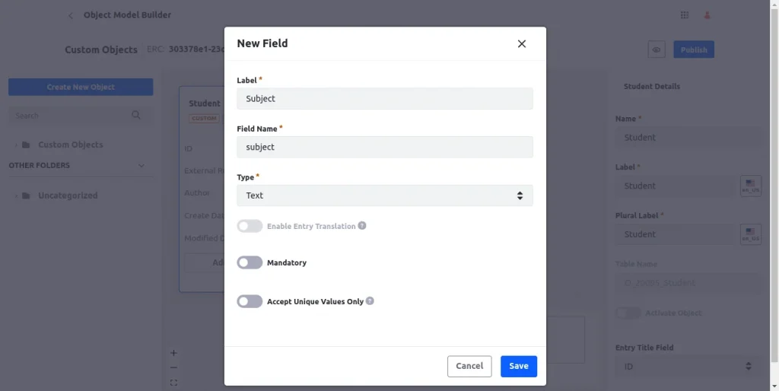
Task: Click the CUSTOM badge on Student card
Action: pos(204,118)
